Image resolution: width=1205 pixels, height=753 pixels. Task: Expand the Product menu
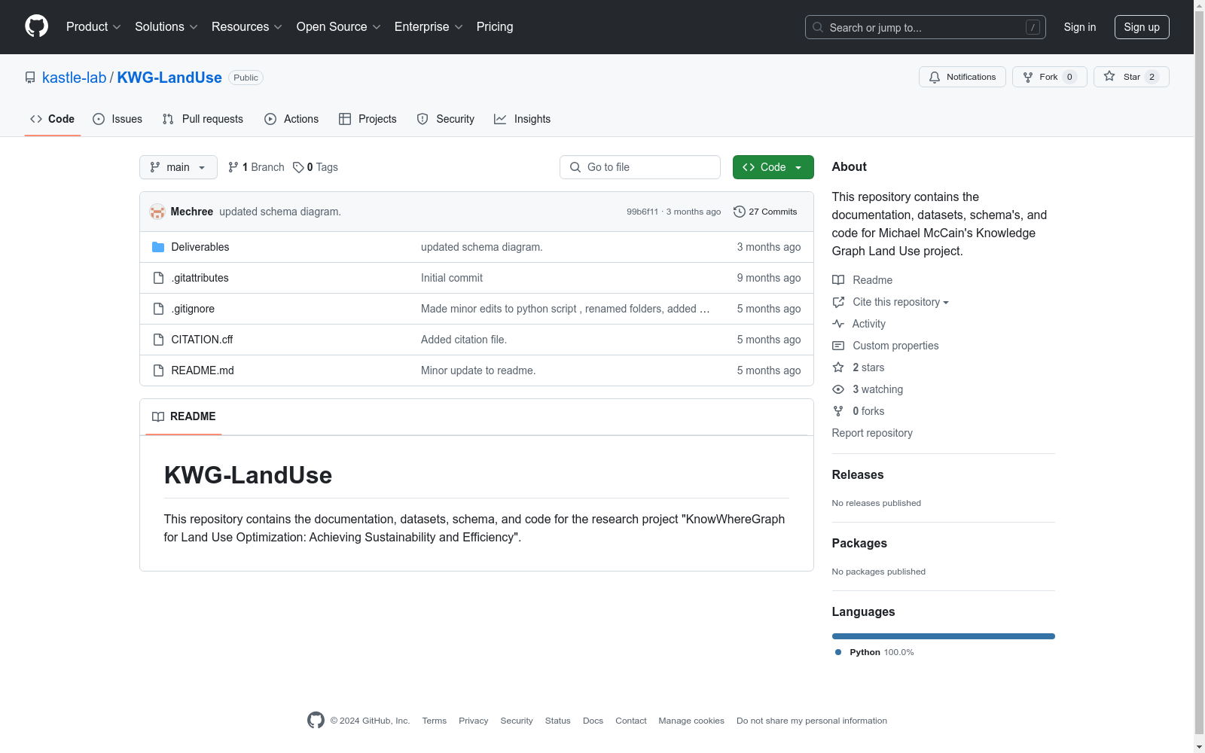93,27
